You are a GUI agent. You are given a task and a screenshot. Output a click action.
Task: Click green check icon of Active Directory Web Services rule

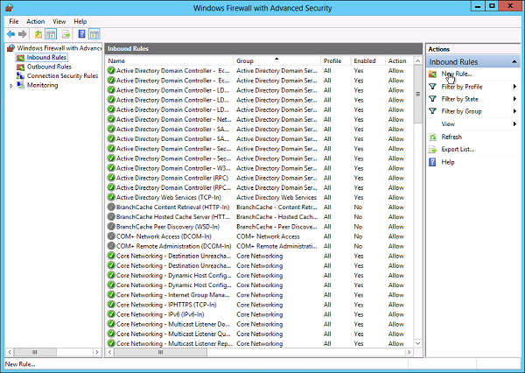click(111, 197)
